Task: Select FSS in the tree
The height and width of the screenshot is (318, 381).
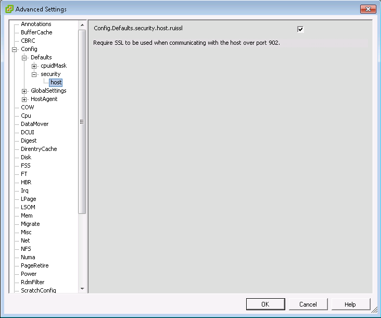Action: [x=26, y=166]
